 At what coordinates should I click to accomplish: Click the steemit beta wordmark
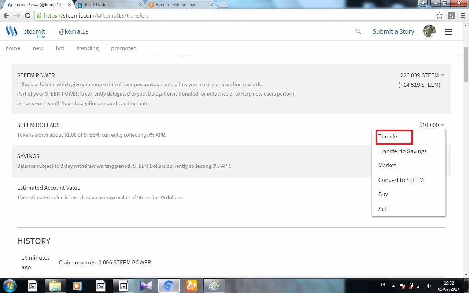pyautogui.click(x=34, y=33)
